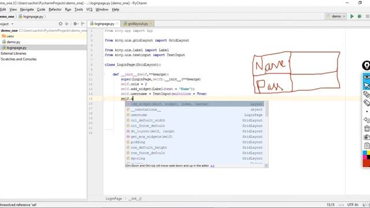The image size is (370, 208).
Task: Choose col_force_default completion suggestion
Action: click(x=195, y=126)
